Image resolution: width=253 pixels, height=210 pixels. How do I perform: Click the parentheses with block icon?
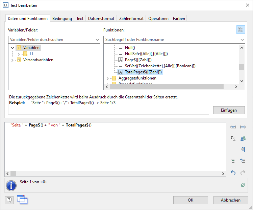pyautogui.click(x=243, y=127)
